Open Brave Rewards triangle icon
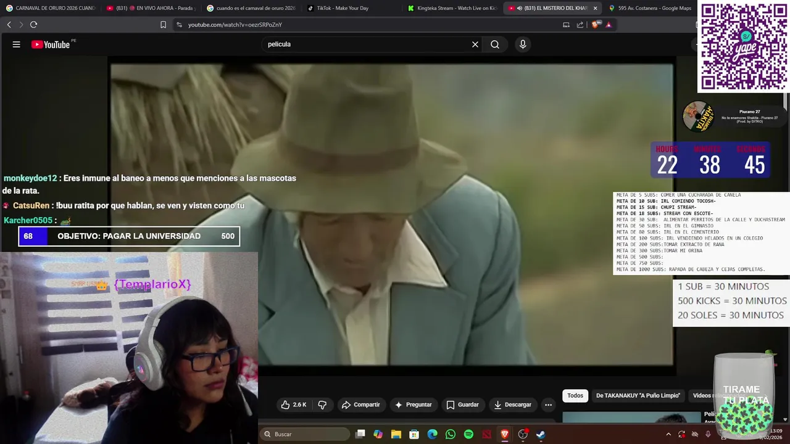Image resolution: width=790 pixels, height=444 pixels. tap(609, 25)
